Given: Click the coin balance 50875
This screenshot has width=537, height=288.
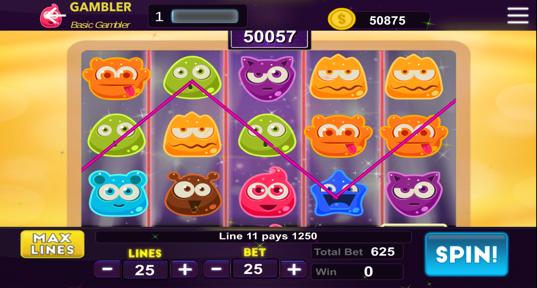Looking at the screenshot, I should tap(388, 20).
